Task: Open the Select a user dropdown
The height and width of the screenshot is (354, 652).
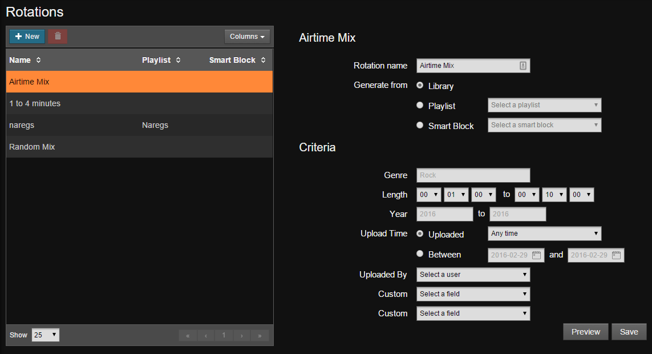Action: point(473,275)
